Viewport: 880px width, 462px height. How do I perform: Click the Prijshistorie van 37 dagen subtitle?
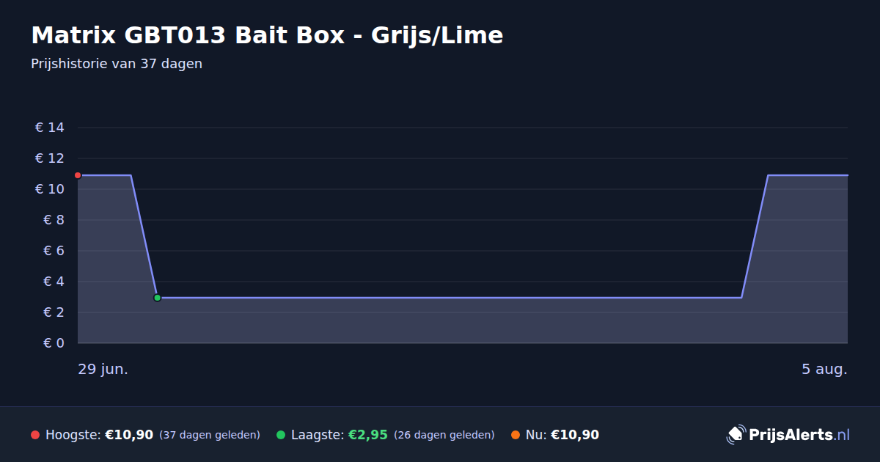[x=117, y=64]
